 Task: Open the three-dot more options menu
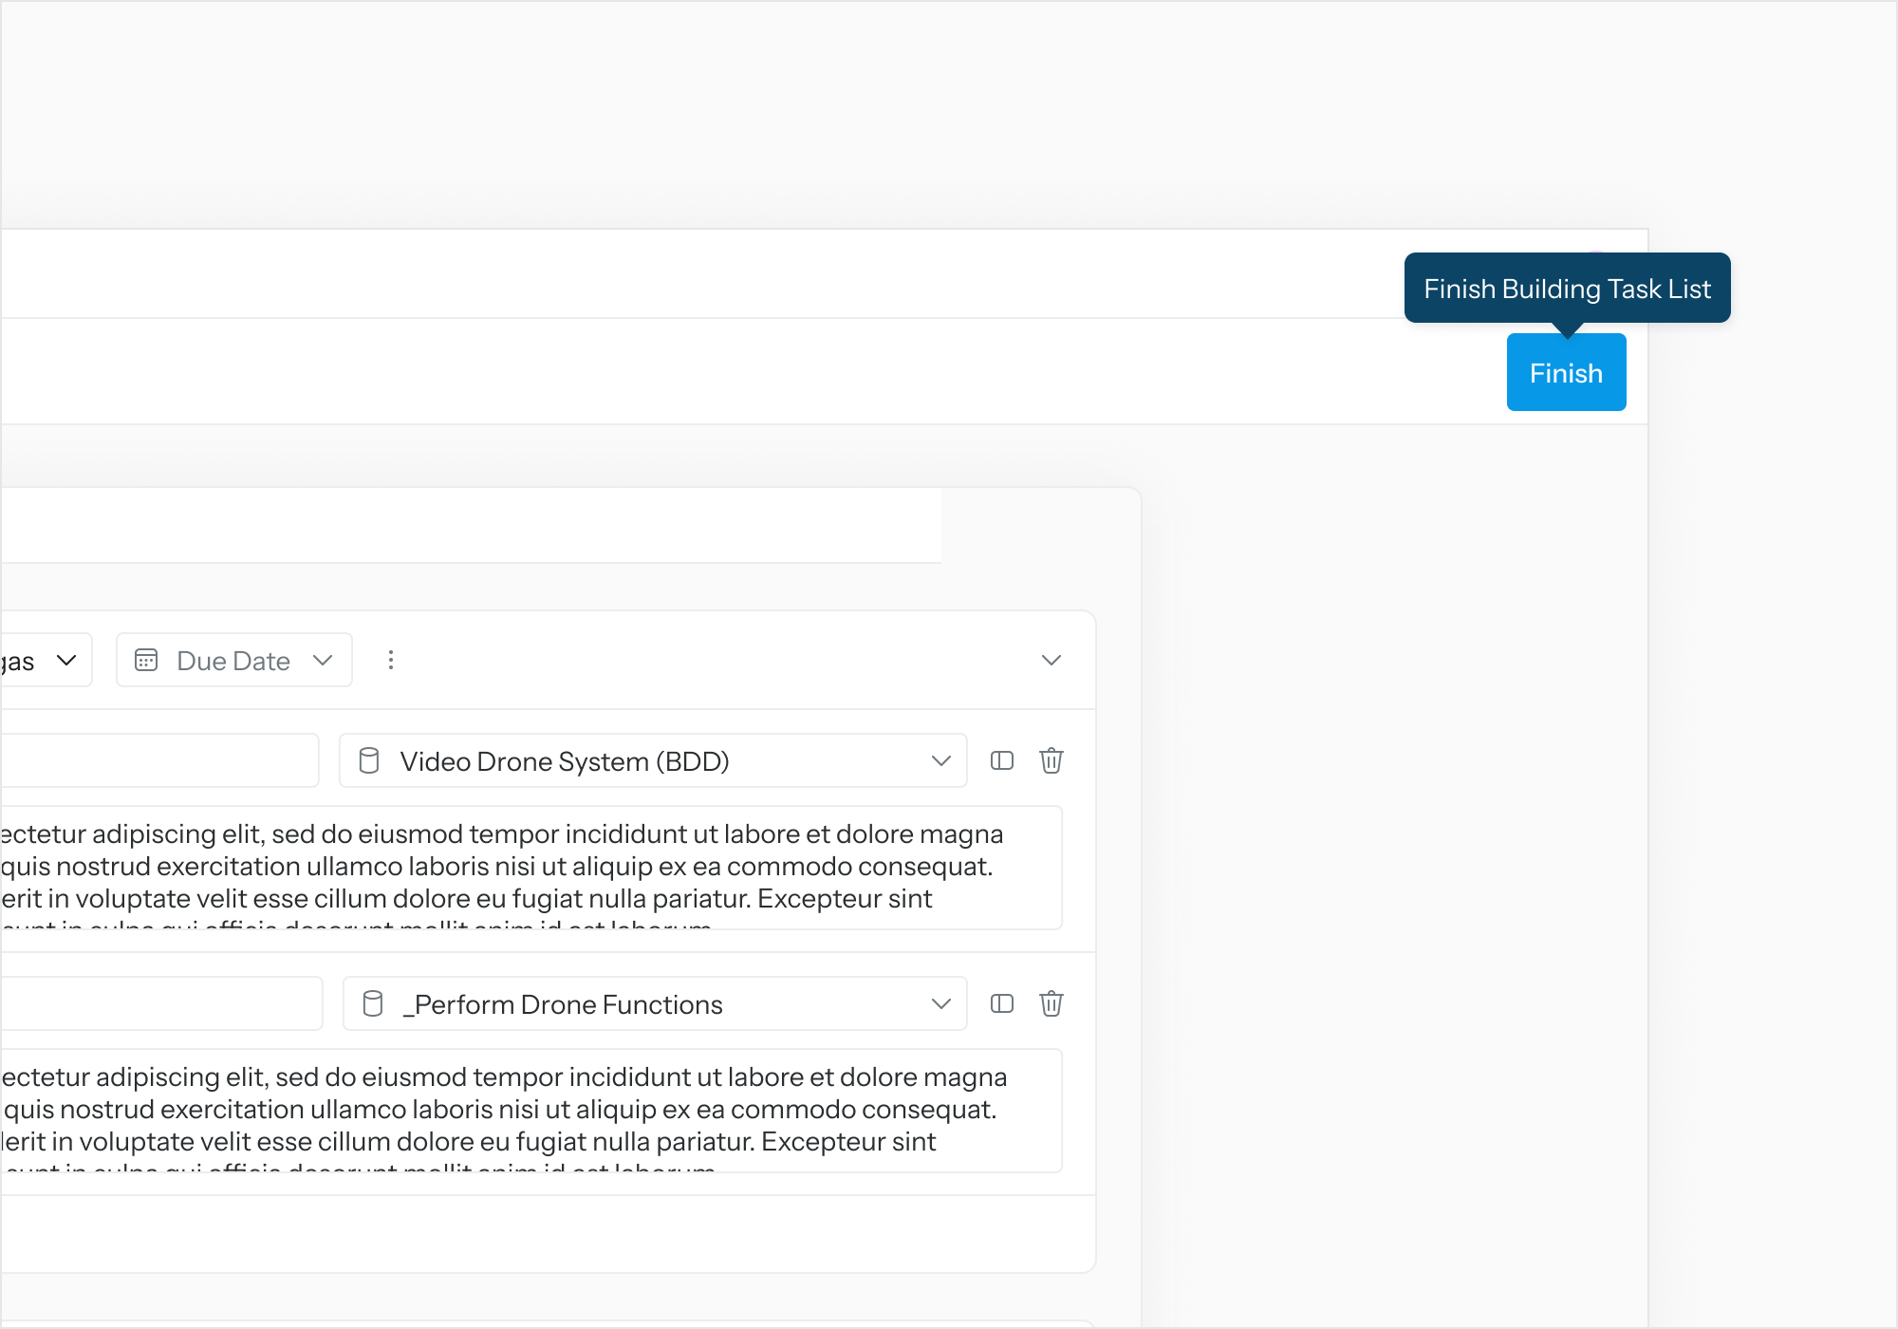pyautogui.click(x=391, y=661)
